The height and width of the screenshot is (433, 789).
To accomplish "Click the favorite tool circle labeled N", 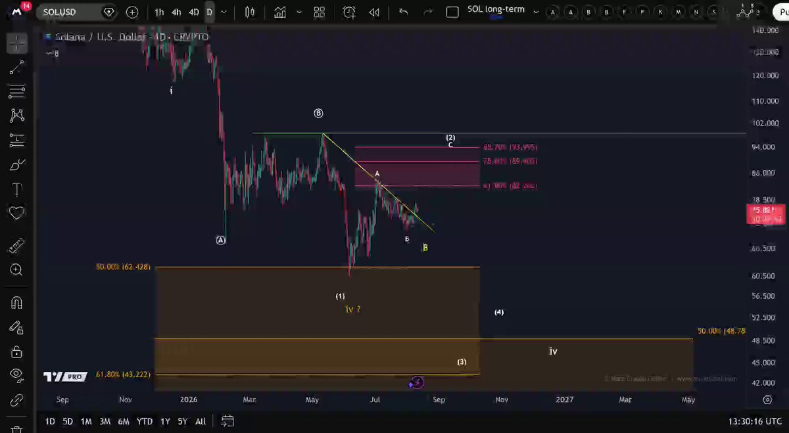I will (x=696, y=12).
